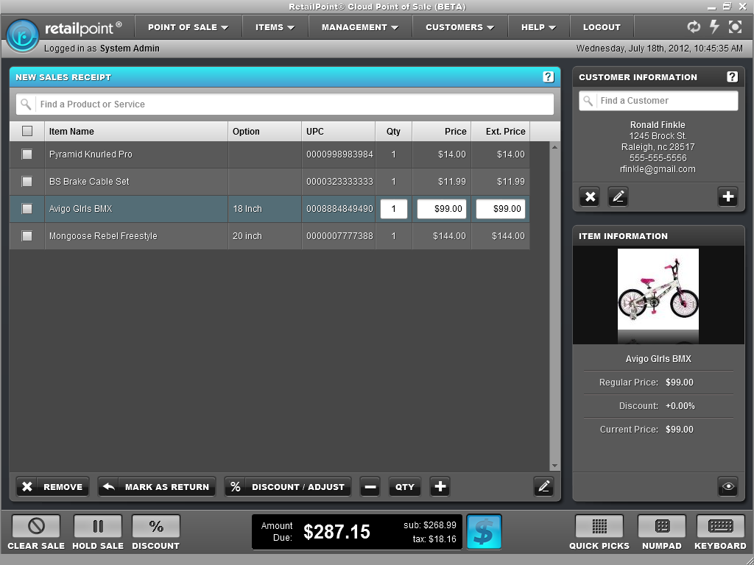Image resolution: width=754 pixels, height=565 pixels.
Task: Click the retailpoint logo icon
Action: click(22, 35)
